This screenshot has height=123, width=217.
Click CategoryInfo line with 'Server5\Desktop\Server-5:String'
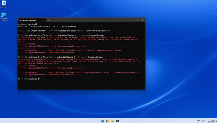point(81,72)
